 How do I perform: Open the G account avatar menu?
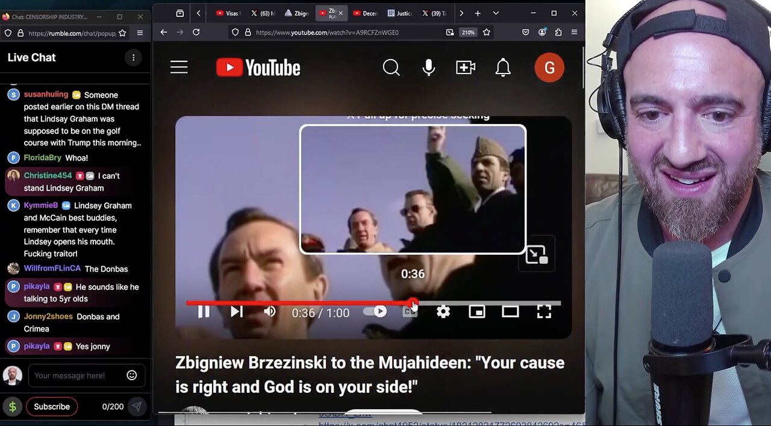549,67
